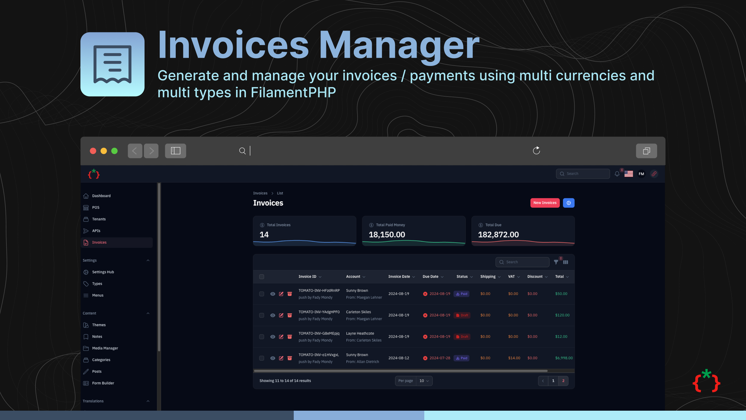Screen dimensions: 746x420
Task: Open the Per page dropdown
Action: (423, 381)
